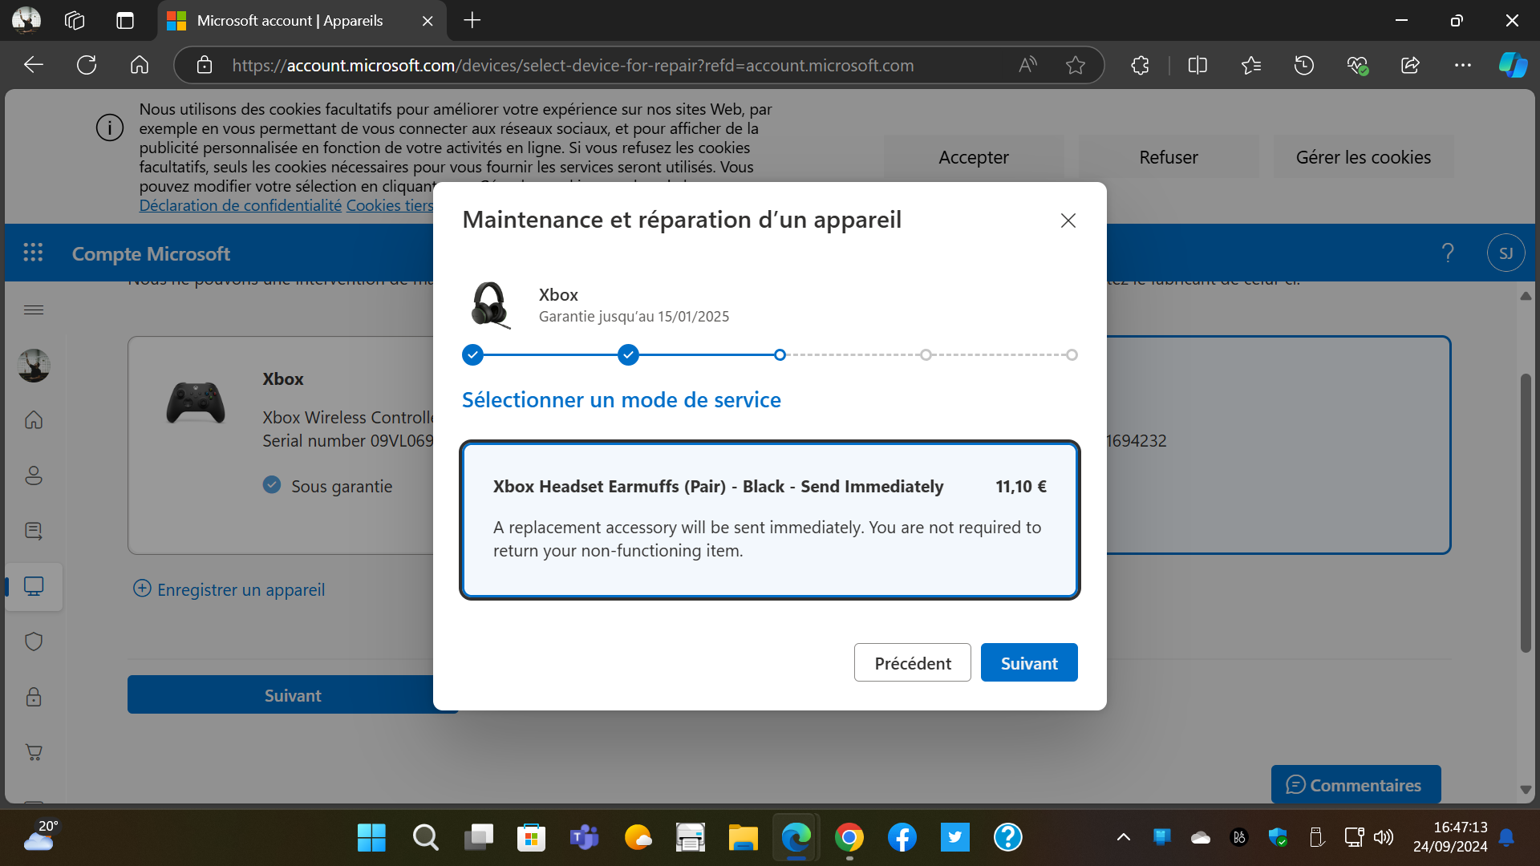Select the Xbox Headset Earmuffs service option
Screen dimensions: 1540x866
coord(770,520)
